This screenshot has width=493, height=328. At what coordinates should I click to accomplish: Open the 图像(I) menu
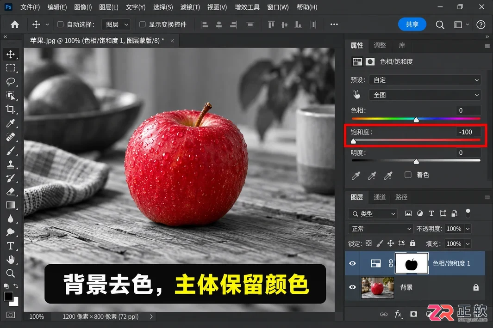coord(83,7)
